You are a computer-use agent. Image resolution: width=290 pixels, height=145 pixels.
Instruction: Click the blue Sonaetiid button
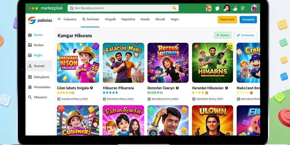[x=248, y=20]
